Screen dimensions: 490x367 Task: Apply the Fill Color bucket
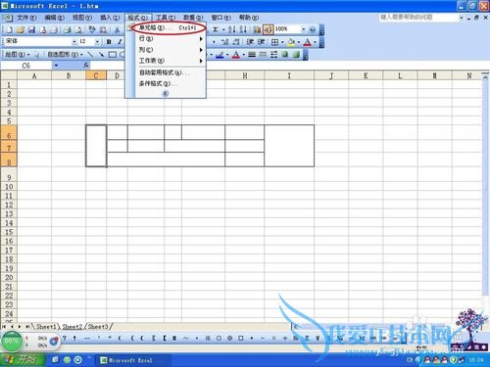click(x=291, y=42)
